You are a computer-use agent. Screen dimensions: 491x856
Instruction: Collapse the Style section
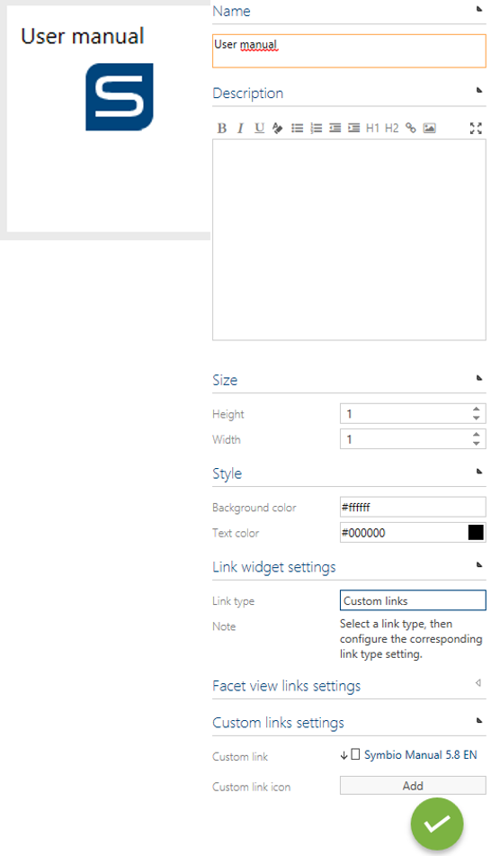[479, 471]
